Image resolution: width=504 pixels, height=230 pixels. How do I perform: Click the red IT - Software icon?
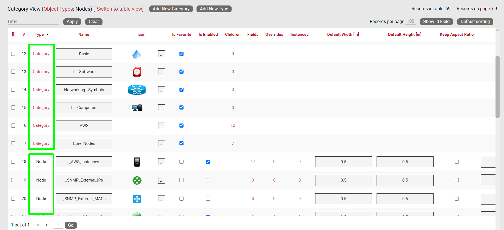[x=137, y=72]
